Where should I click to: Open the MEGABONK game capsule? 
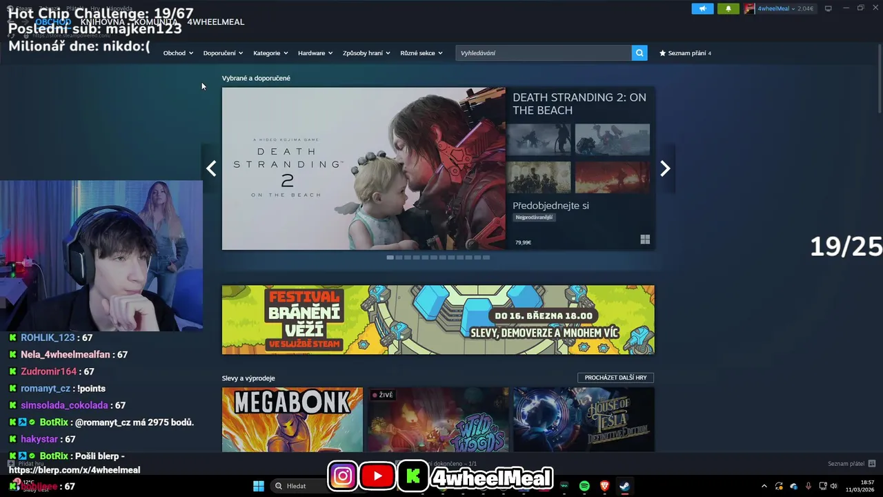coord(292,420)
